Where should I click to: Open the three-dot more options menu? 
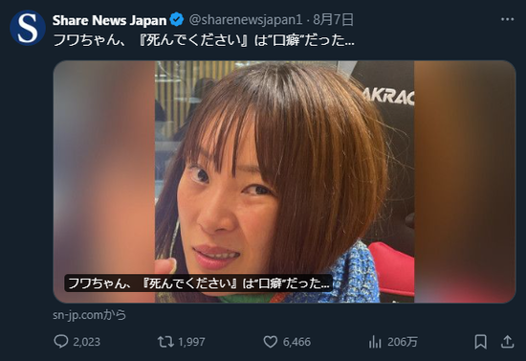pos(507,19)
